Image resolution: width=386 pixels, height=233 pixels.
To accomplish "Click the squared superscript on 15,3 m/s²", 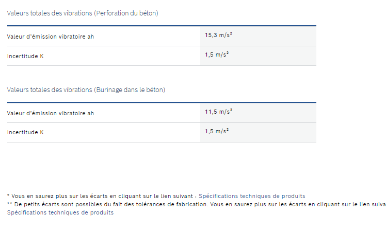I will (x=231, y=33).
